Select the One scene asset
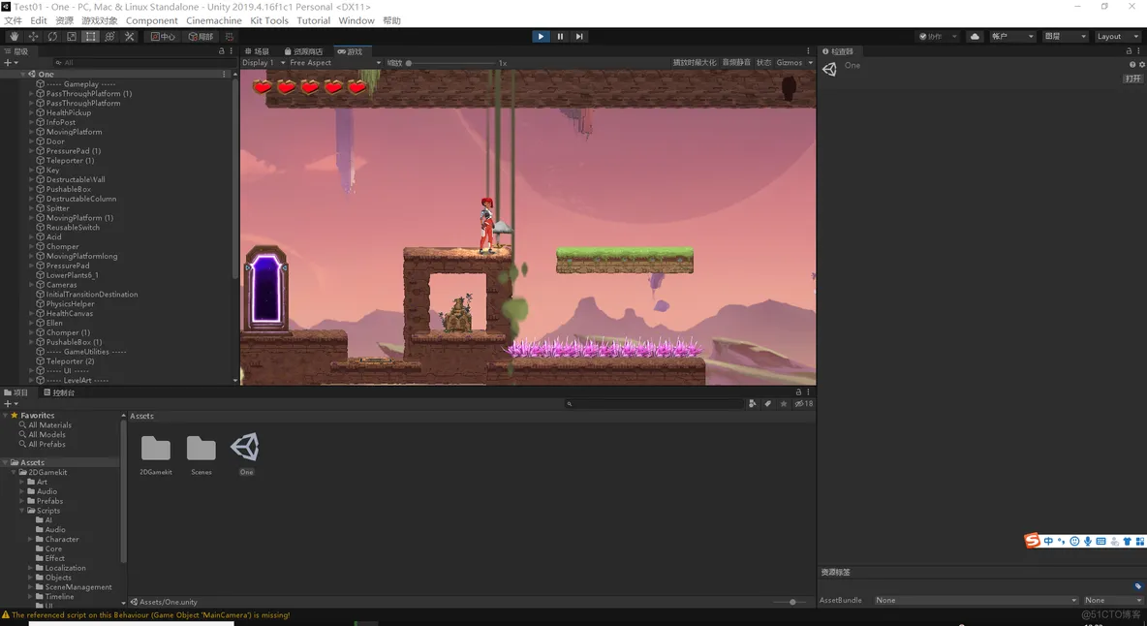Image resolution: width=1147 pixels, height=626 pixels. pyautogui.click(x=245, y=448)
